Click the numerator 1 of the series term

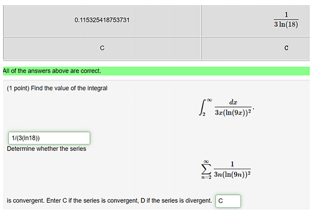tap(232, 164)
